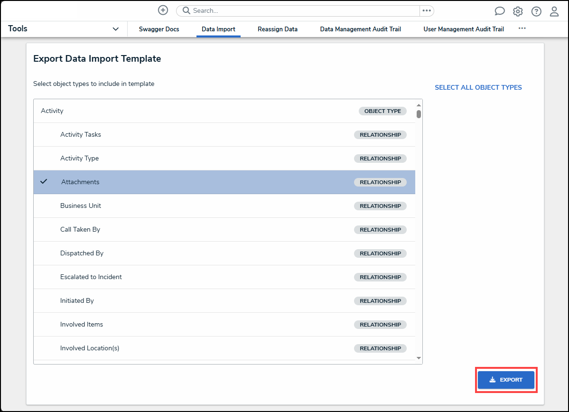Open the settings gear icon
The height and width of the screenshot is (412, 569).
point(517,11)
